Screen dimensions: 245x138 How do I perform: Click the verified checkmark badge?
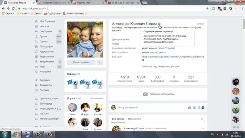(x=159, y=24)
